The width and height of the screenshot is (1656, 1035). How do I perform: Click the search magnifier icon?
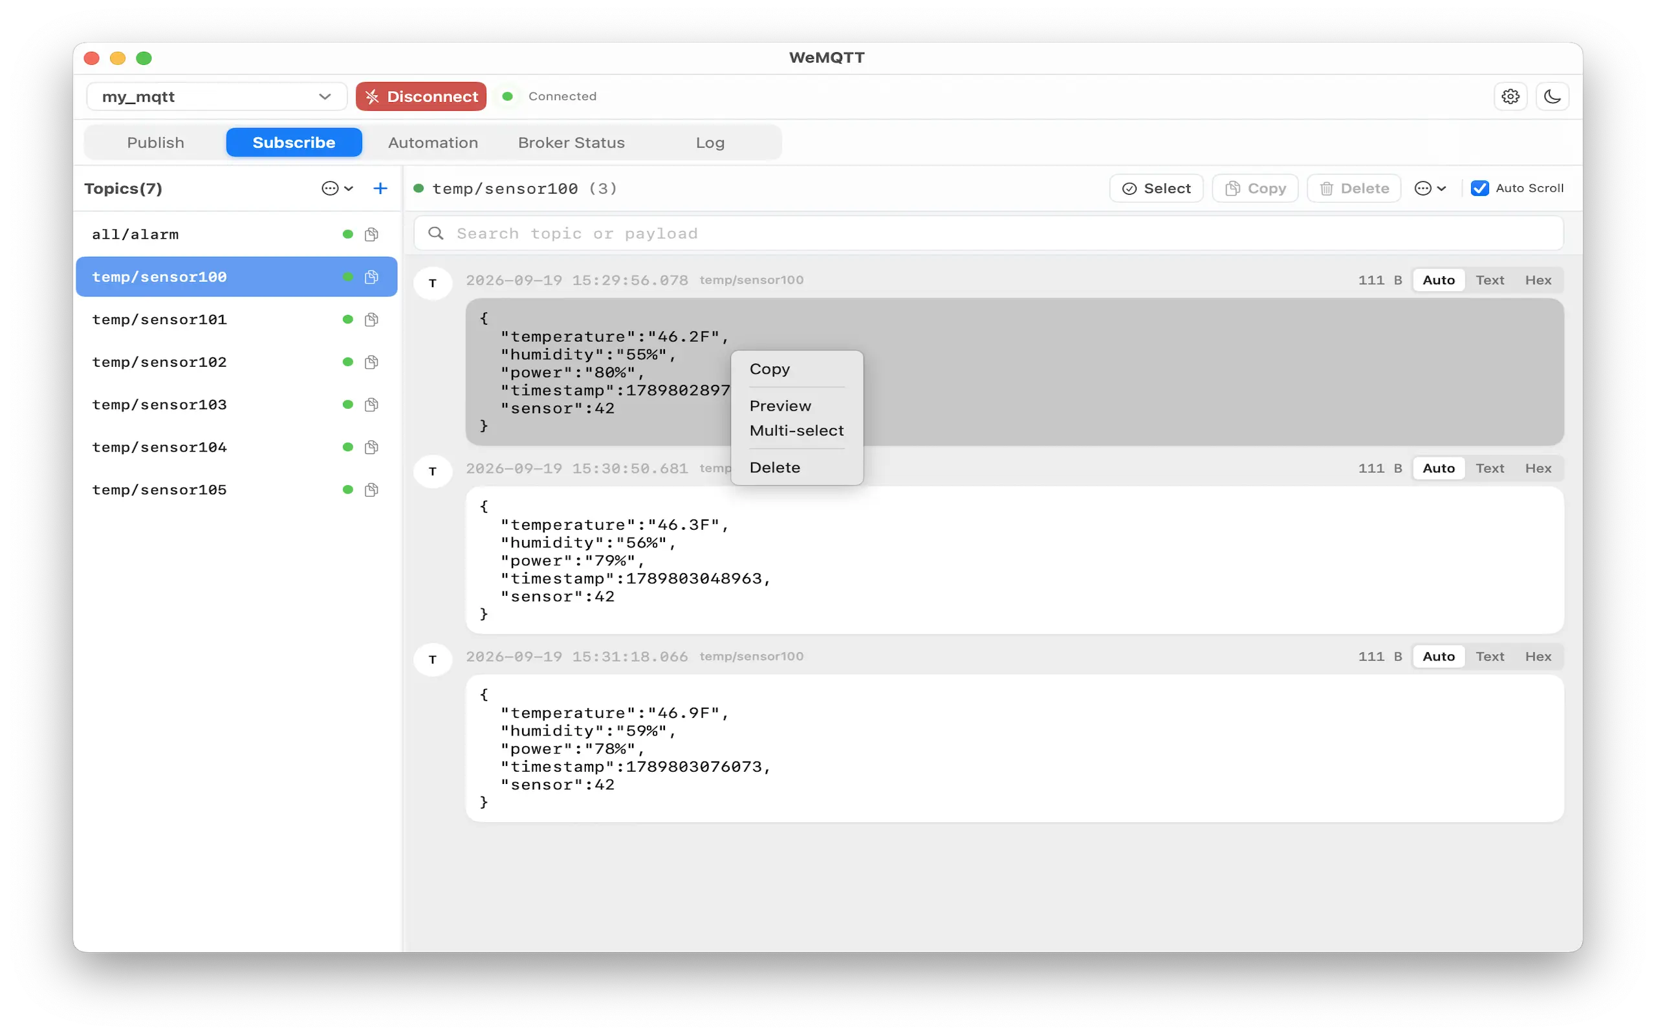tap(436, 234)
